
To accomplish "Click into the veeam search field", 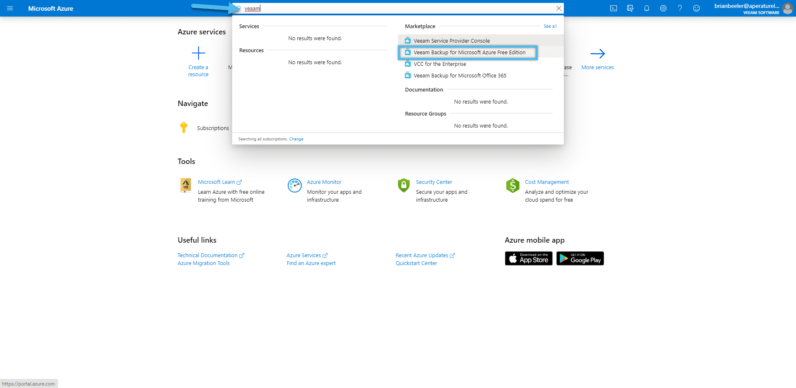I will pos(398,8).
